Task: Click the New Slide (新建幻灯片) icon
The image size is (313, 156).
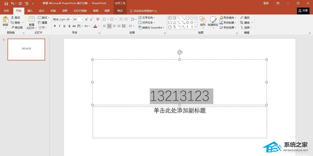Action: tap(32, 20)
